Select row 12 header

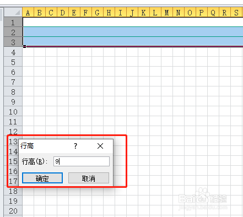13,132
